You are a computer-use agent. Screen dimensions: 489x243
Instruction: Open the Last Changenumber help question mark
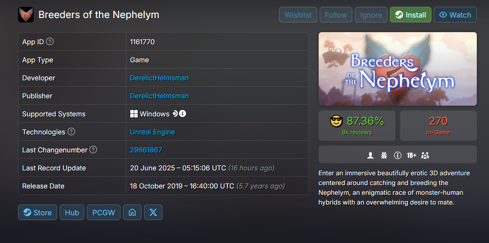point(93,150)
